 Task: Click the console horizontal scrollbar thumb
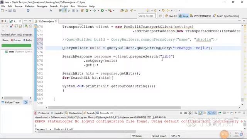[86, 132]
